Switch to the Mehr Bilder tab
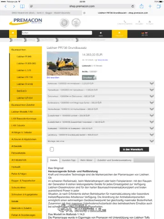 point(87,160)
